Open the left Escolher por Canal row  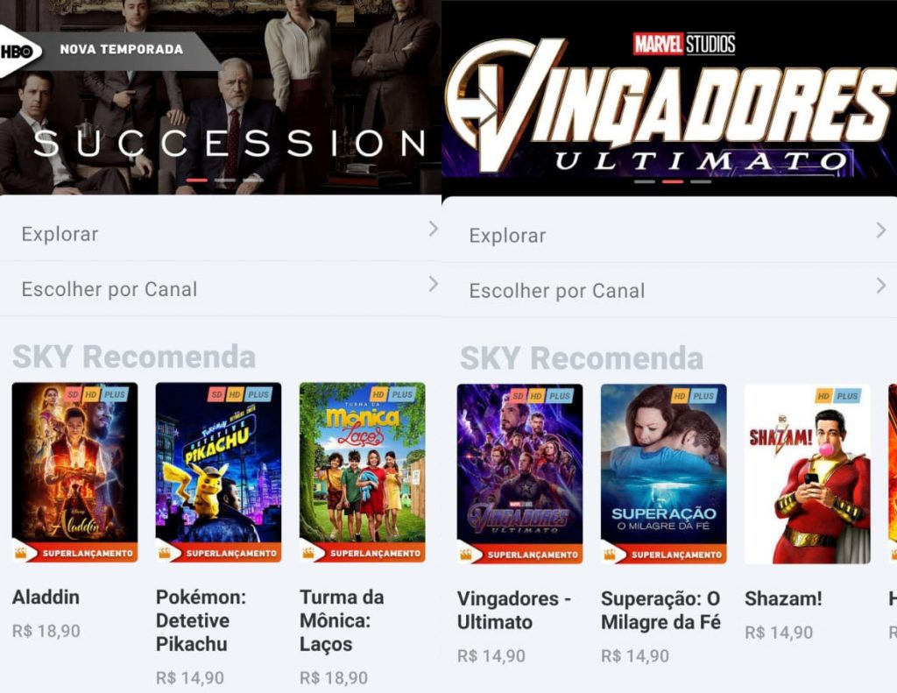click(221, 288)
